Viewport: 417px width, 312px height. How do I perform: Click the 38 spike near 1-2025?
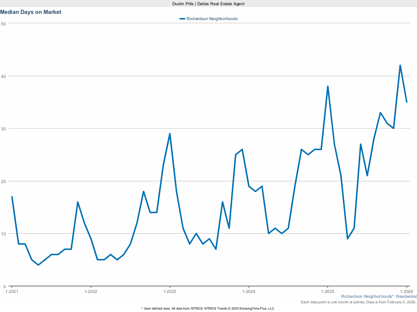tap(327, 86)
